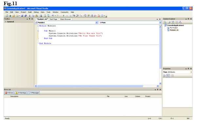This screenshot has height=123, width=203.
Task: Open the Build menu
Action: (30, 12)
